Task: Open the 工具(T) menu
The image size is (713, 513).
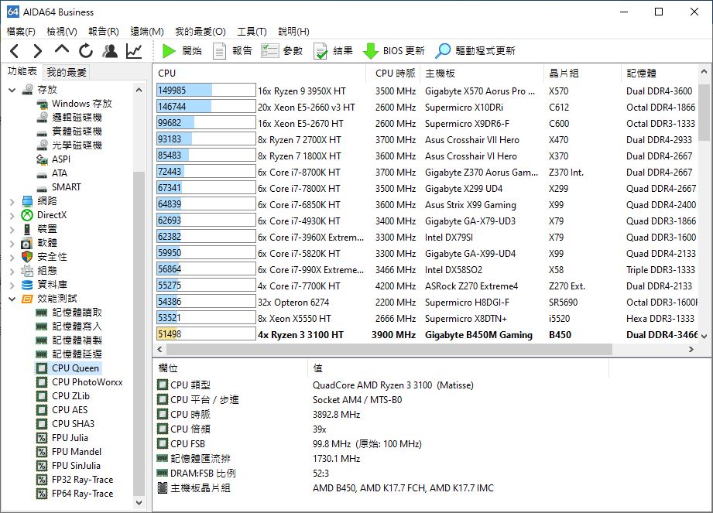Action: pos(252,32)
